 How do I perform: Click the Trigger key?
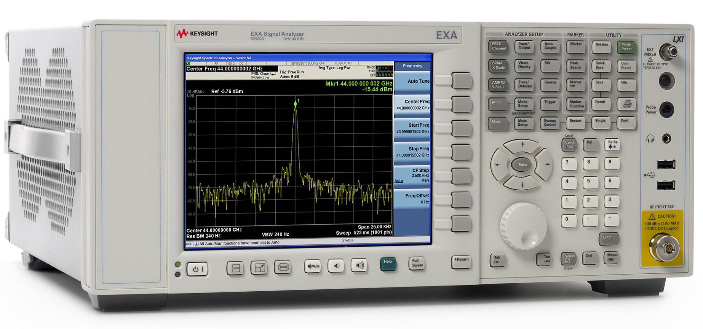[550, 104]
